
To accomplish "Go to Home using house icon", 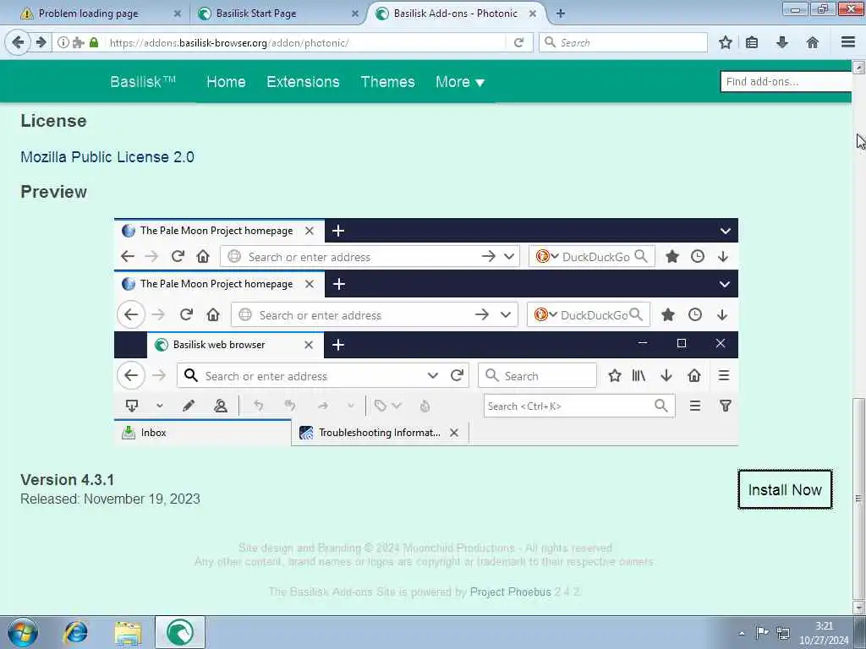I will [813, 42].
